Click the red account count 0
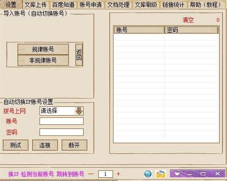The image size is (227, 181). tap(218, 20)
